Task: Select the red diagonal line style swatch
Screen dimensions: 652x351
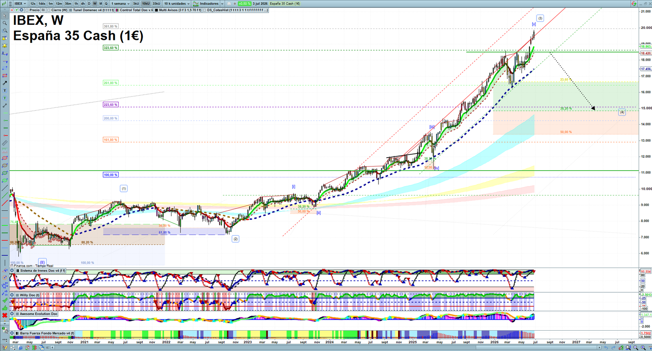Action: coord(4,203)
